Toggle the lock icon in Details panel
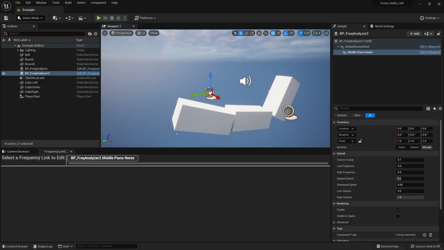The image size is (444, 250). pos(438,34)
